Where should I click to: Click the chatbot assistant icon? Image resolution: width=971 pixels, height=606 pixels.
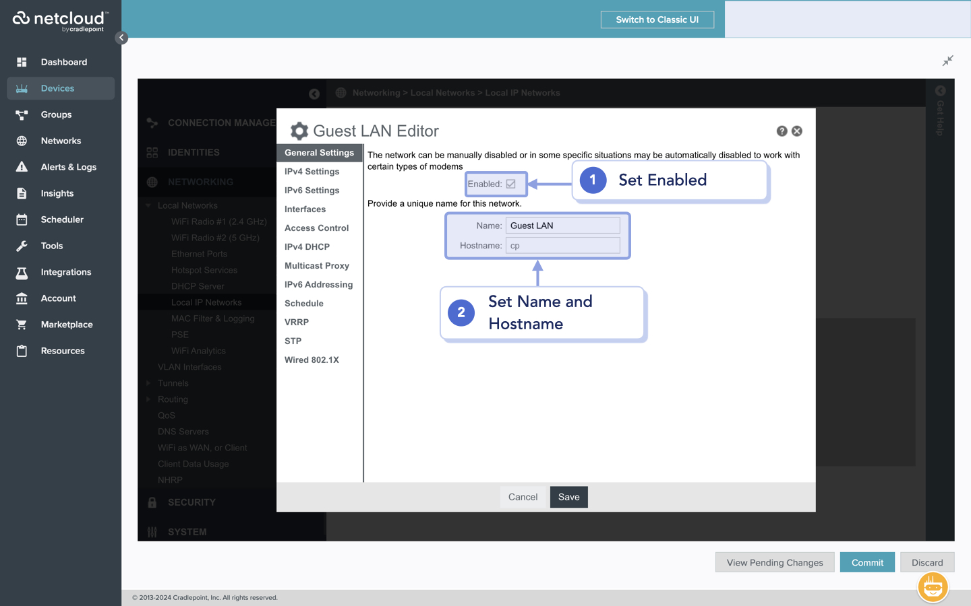(x=933, y=587)
